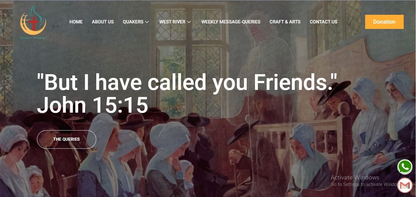Image resolution: width=416 pixels, height=197 pixels.
Task: Open the Gmail envelope contact icon
Action: (405, 185)
